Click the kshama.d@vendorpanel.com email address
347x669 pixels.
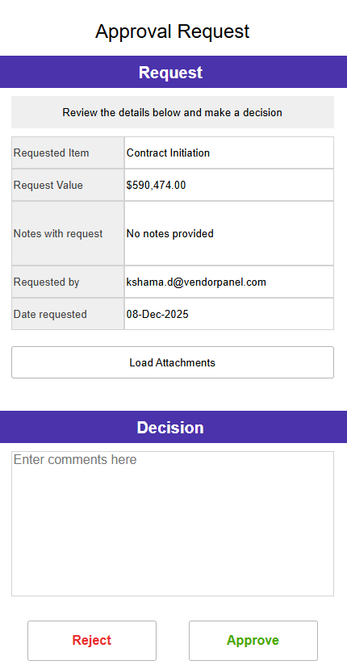click(x=196, y=282)
